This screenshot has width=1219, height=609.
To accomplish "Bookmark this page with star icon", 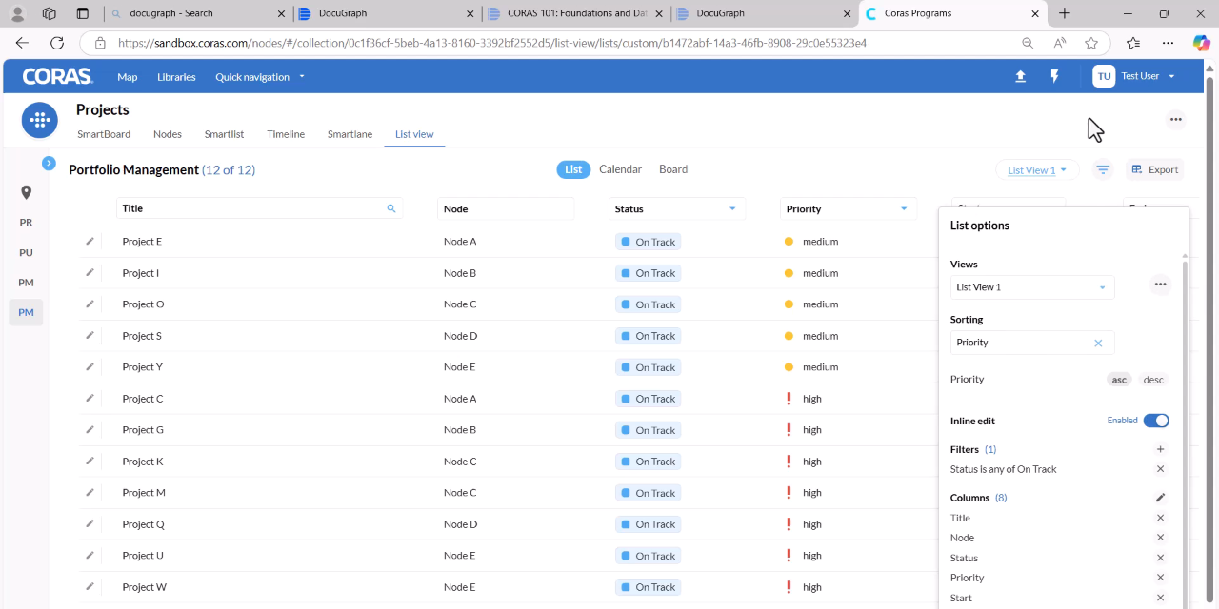I will tap(1091, 43).
